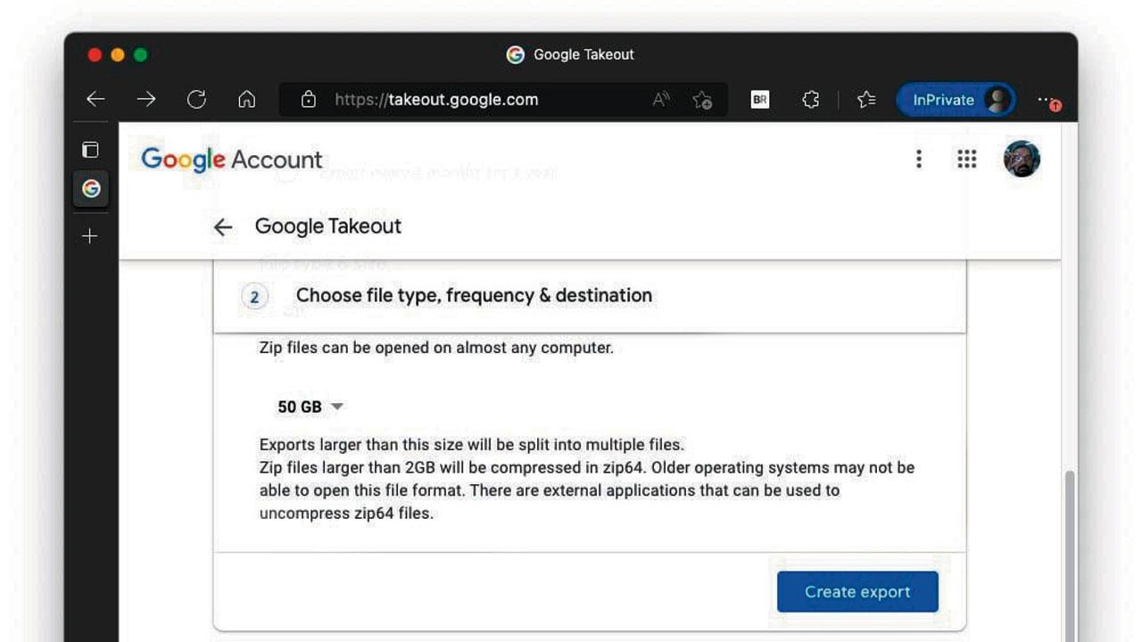1142x642 pixels.
Task: Open the Extensions puzzle icon
Action: point(810,100)
